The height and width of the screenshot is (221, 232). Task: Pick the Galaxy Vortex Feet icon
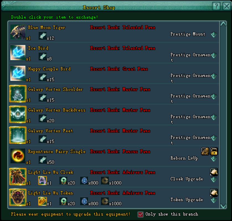[x=18, y=135]
